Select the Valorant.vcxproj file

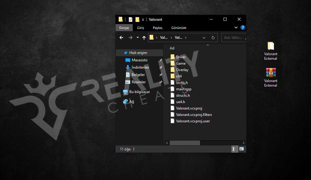[186, 108]
